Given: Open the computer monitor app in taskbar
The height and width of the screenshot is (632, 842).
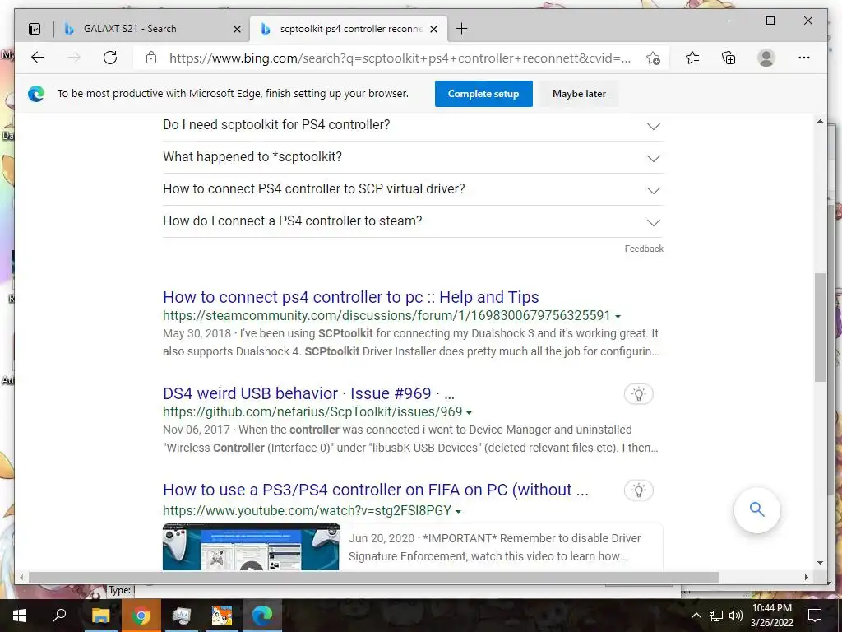Looking at the screenshot, I should tap(182, 616).
